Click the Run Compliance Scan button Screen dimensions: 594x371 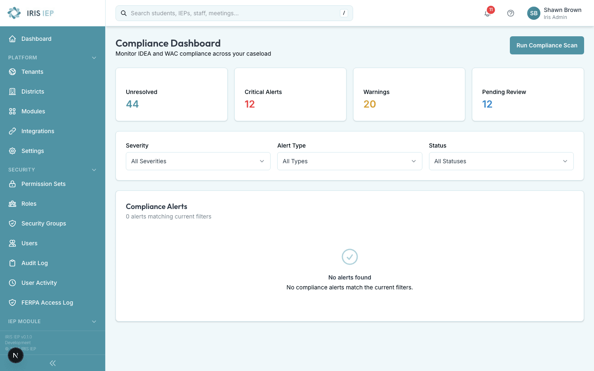click(547, 45)
